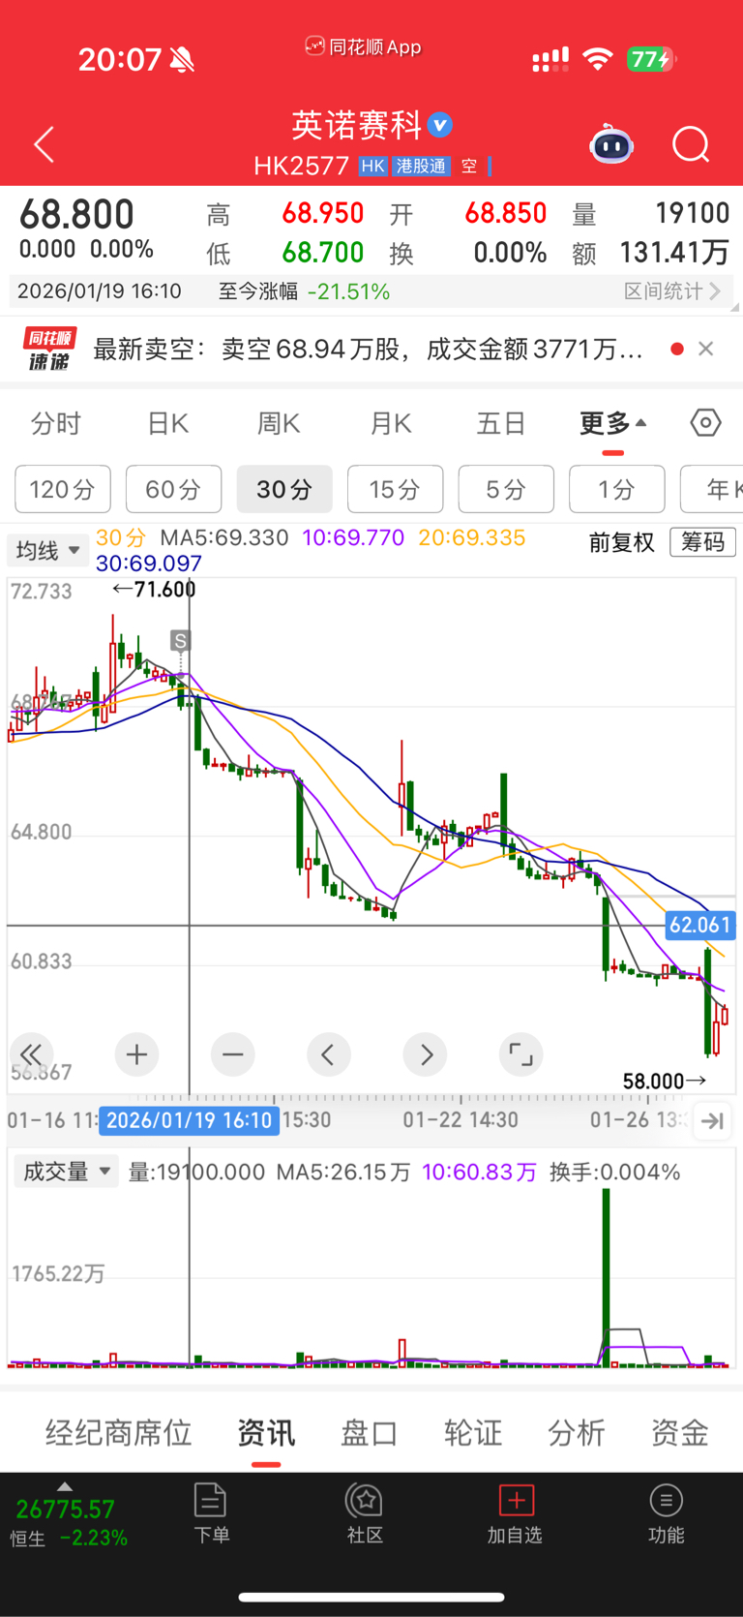Switch to 日K chart tab
Screen dimensions: 743x1617
[167, 424]
